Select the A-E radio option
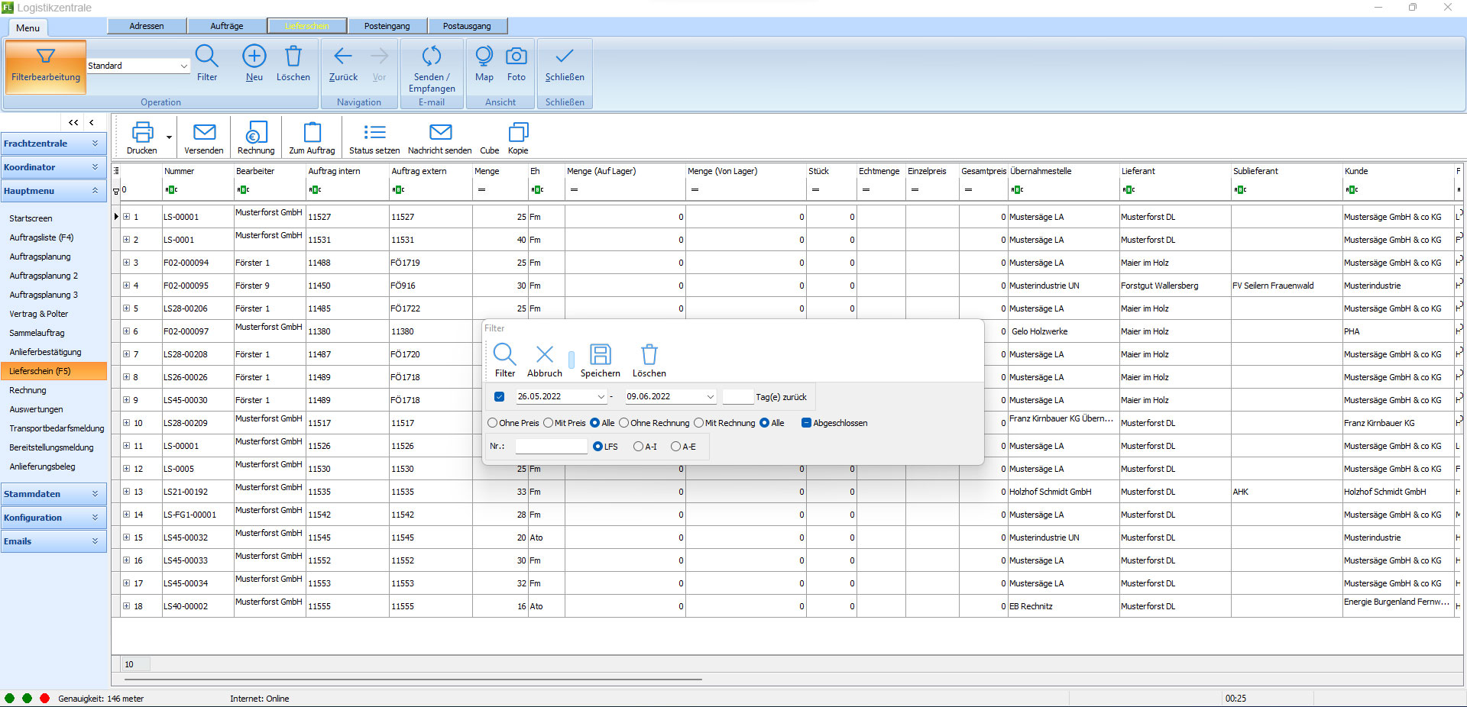The height and width of the screenshot is (707, 1467). (675, 447)
